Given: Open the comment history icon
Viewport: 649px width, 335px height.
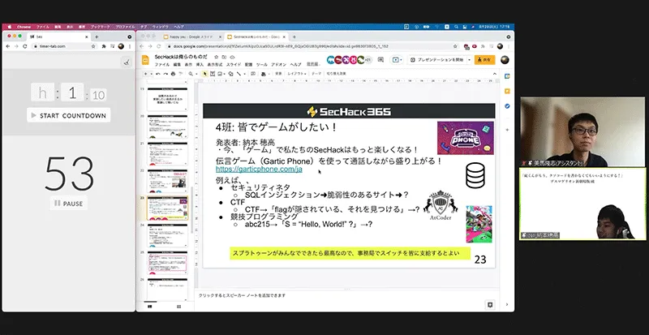Looking at the screenshot, I should click(380, 60).
